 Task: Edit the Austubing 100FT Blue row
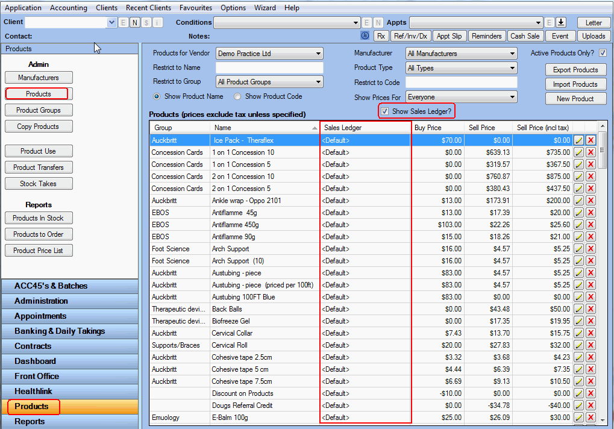click(579, 296)
